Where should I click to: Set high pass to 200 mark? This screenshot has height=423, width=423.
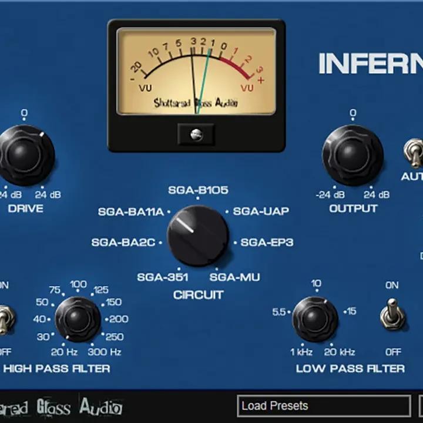click(x=119, y=319)
